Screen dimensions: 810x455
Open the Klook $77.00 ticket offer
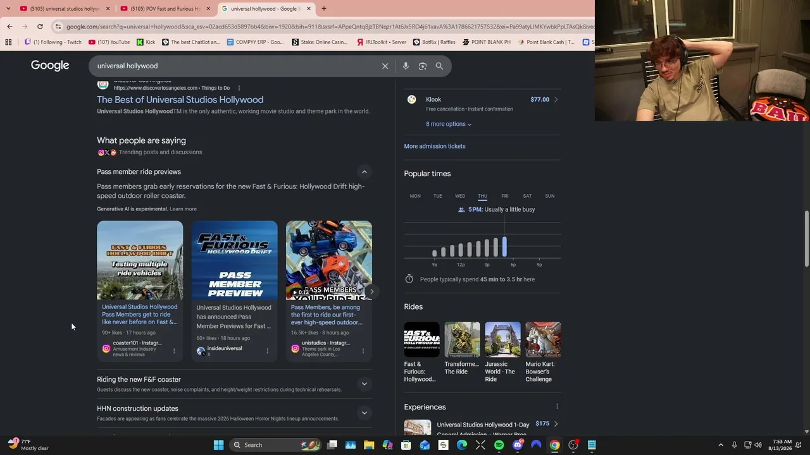(x=483, y=104)
